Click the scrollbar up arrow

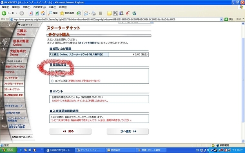pos(243,24)
